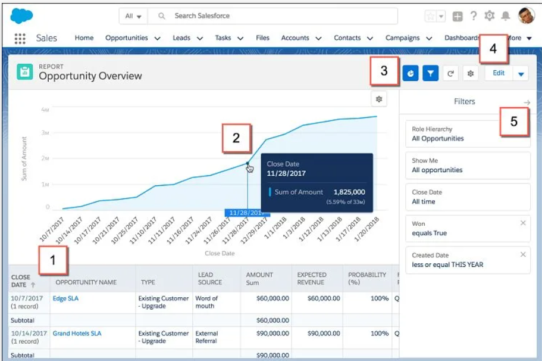Click the 10/14/2017 close date group cell
The height and width of the screenshot is (361, 542).
(29, 337)
